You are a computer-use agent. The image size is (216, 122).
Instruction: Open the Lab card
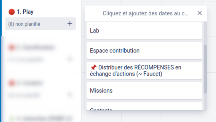point(144,30)
